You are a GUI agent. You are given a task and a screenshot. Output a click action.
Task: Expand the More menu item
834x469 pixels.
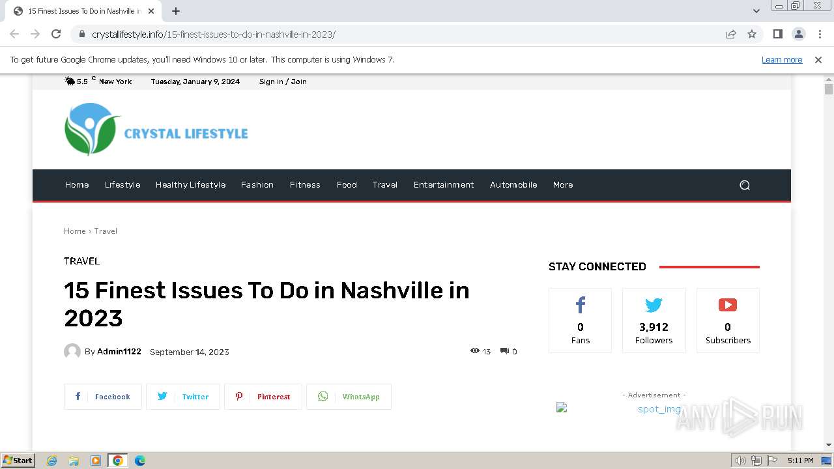point(563,185)
